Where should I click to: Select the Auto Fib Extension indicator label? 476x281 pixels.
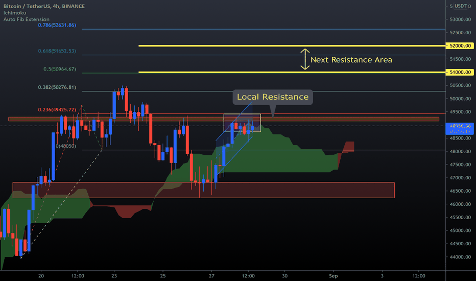pyautogui.click(x=27, y=19)
